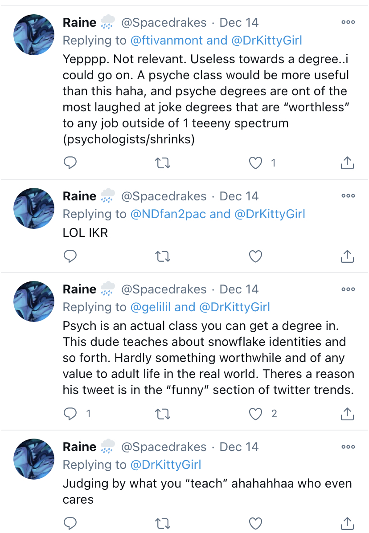Share the "Yepppp. Not relevant" tweet
Screen dimensions: 369x533
point(347,163)
